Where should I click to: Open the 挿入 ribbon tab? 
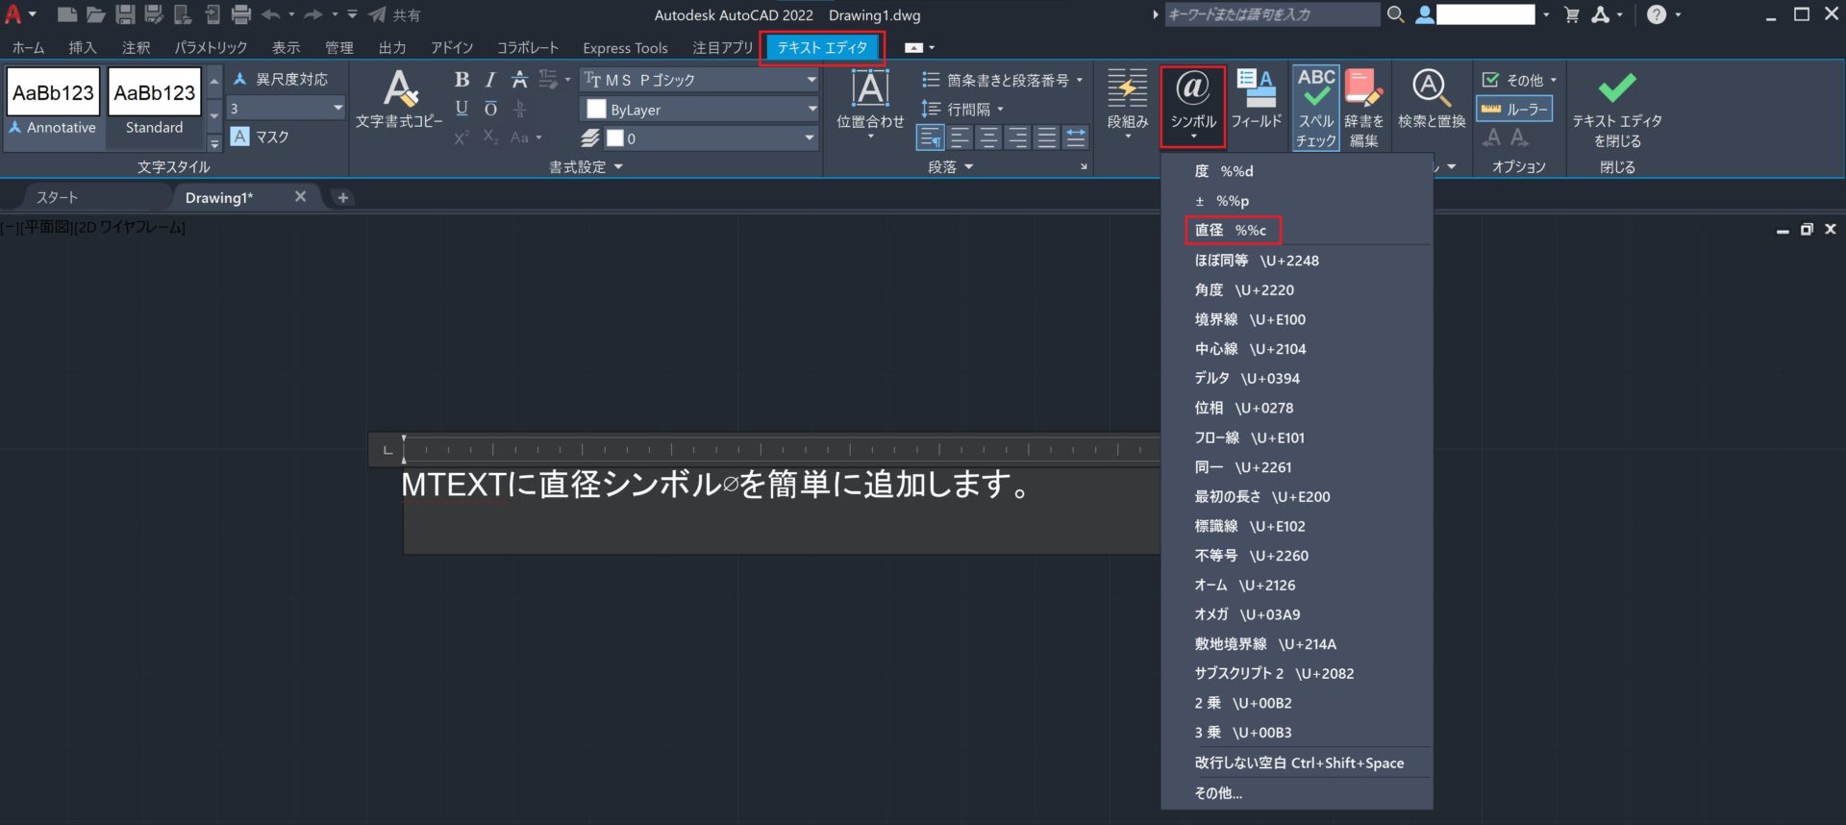[x=83, y=47]
